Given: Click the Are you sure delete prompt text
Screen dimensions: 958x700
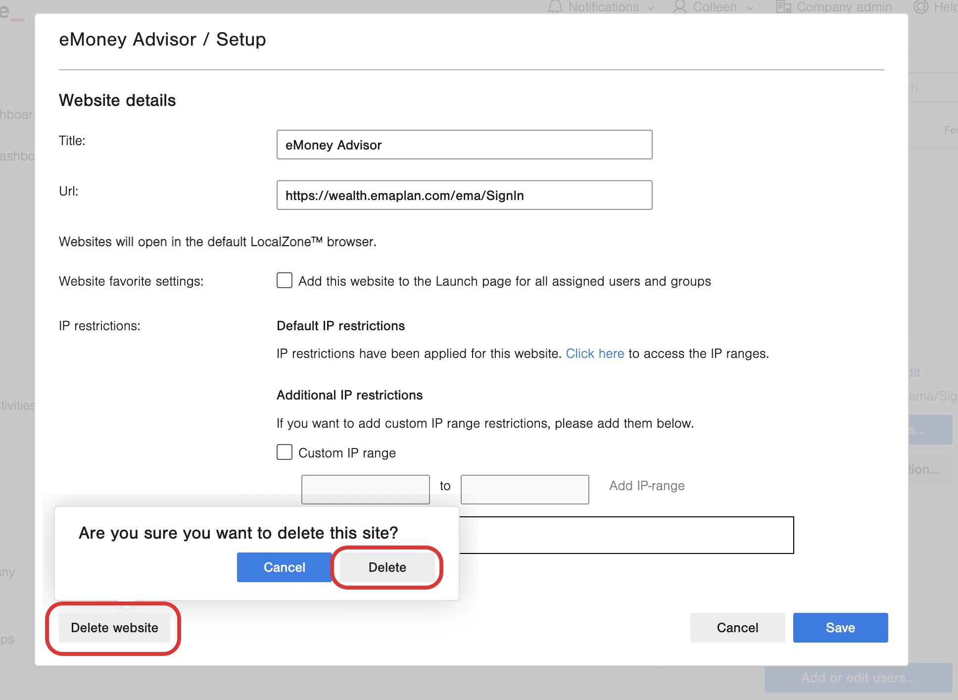Looking at the screenshot, I should click(x=239, y=533).
